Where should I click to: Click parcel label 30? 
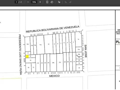(x=71, y=62)
